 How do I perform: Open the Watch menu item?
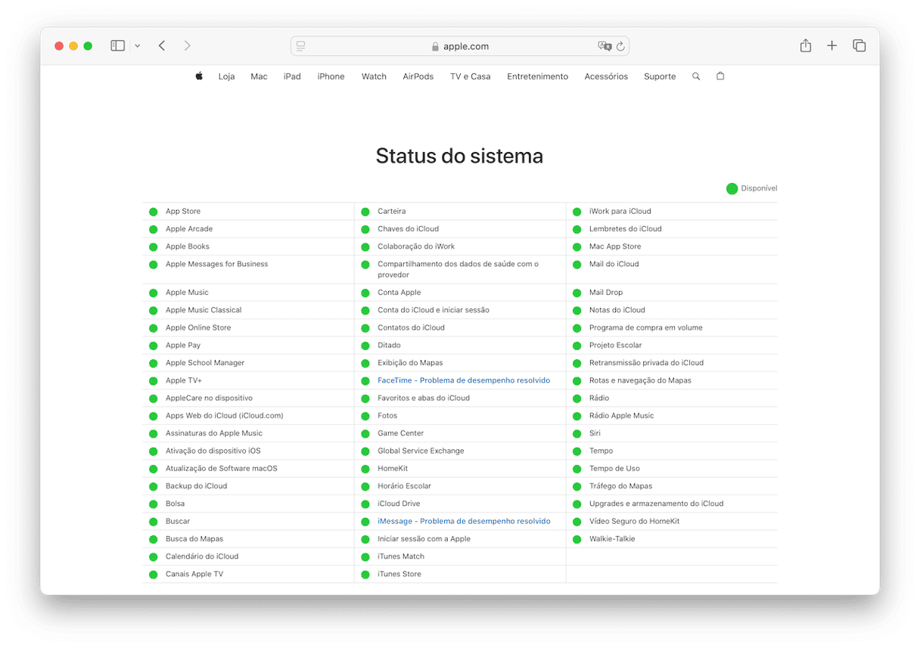[374, 76]
